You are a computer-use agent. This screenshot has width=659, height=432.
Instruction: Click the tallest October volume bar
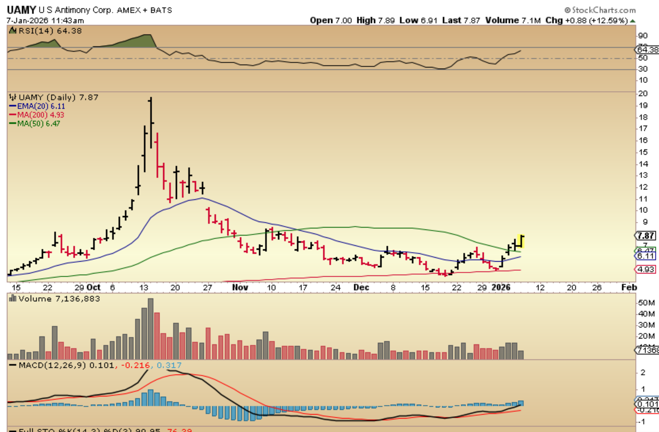pyautogui.click(x=151, y=328)
